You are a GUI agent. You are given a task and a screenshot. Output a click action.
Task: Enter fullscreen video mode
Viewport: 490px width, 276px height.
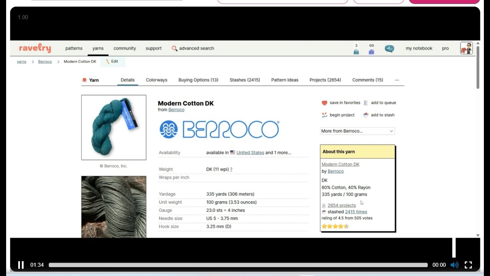tap(468, 265)
